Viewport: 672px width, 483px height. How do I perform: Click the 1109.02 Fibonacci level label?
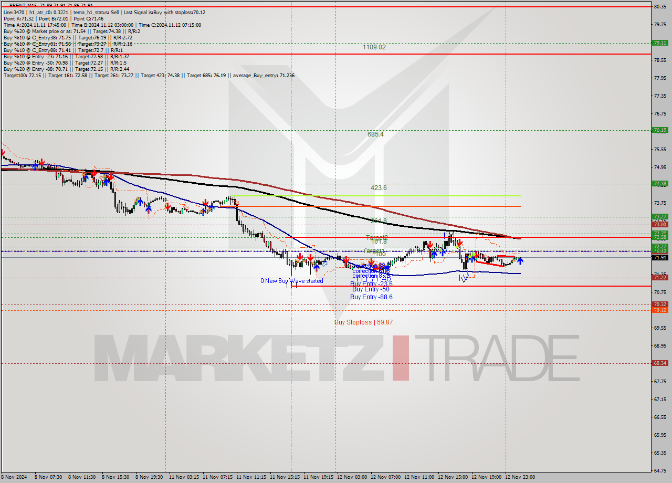click(374, 47)
